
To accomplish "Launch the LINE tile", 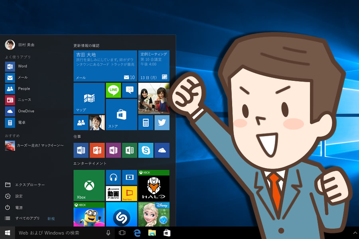I will click(113, 90).
